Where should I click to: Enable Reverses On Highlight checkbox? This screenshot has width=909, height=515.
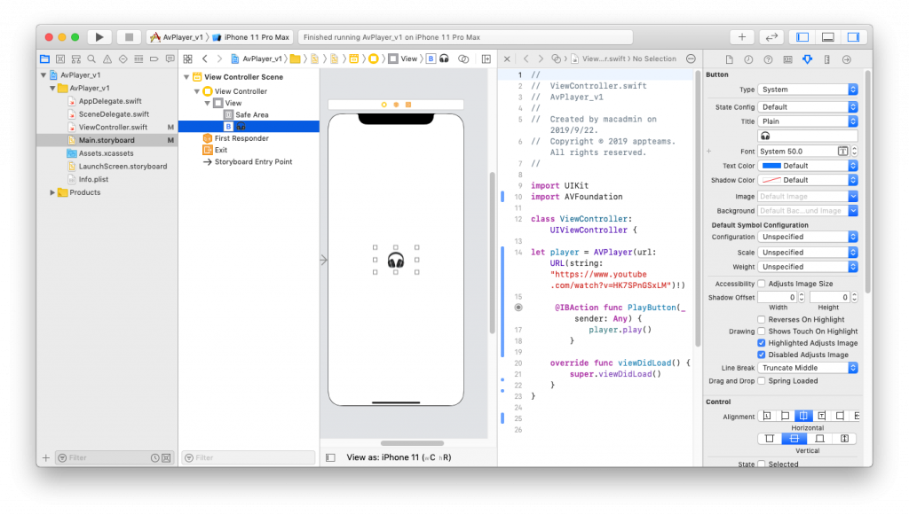761,320
